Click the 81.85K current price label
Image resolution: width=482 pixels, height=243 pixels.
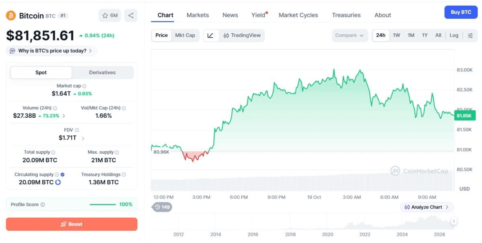pyautogui.click(x=465, y=116)
